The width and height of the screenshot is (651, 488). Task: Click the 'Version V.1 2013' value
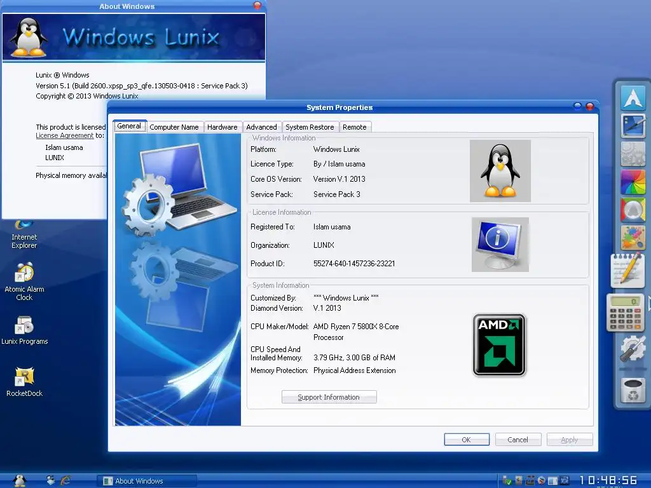[339, 179]
